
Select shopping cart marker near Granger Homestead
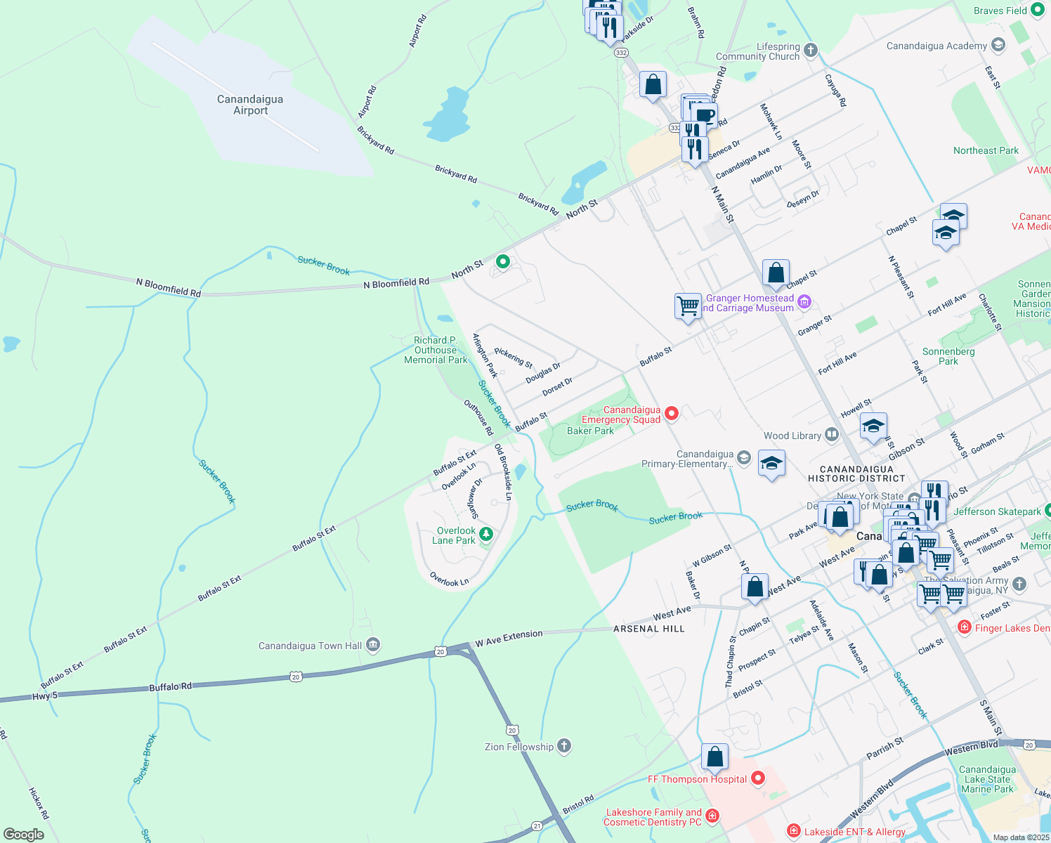(x=688, y=306)
